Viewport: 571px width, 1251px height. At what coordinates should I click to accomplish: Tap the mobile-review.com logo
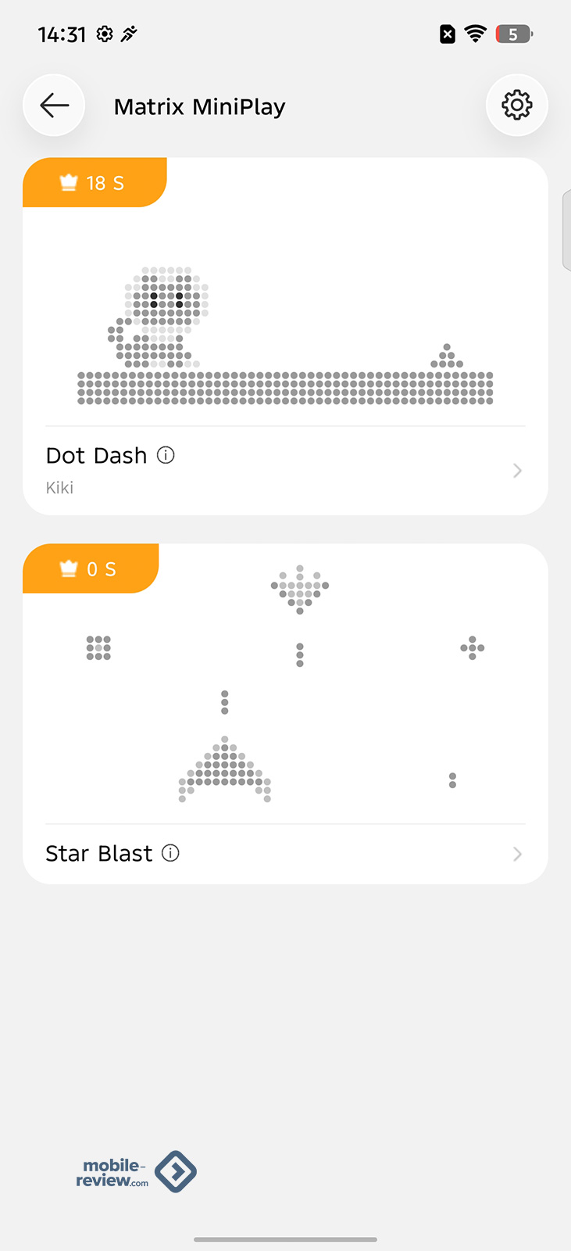(137, 1172)
